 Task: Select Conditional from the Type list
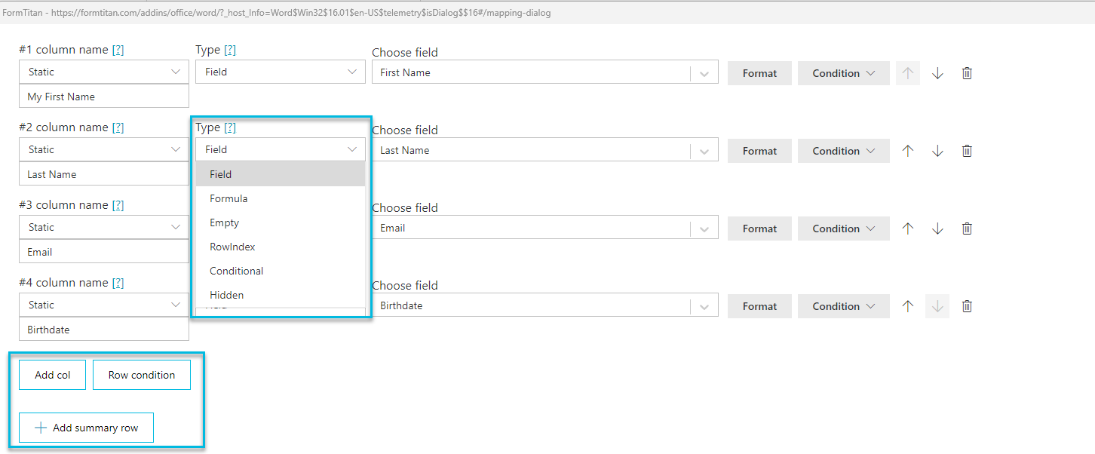coord(236,270)
